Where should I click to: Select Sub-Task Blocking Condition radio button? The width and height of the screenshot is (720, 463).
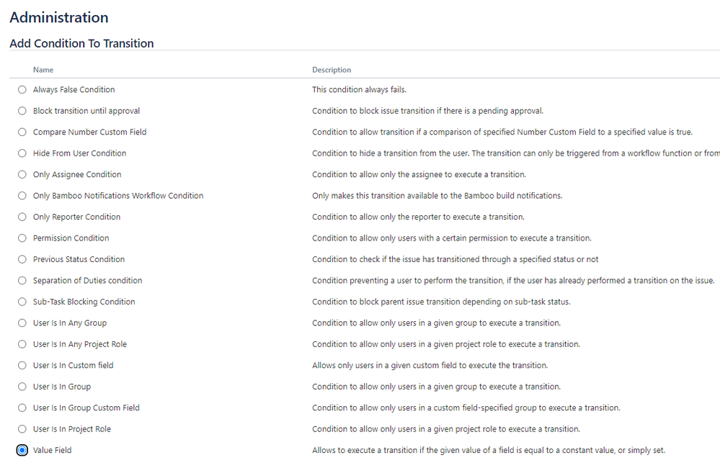click(22, 302)
